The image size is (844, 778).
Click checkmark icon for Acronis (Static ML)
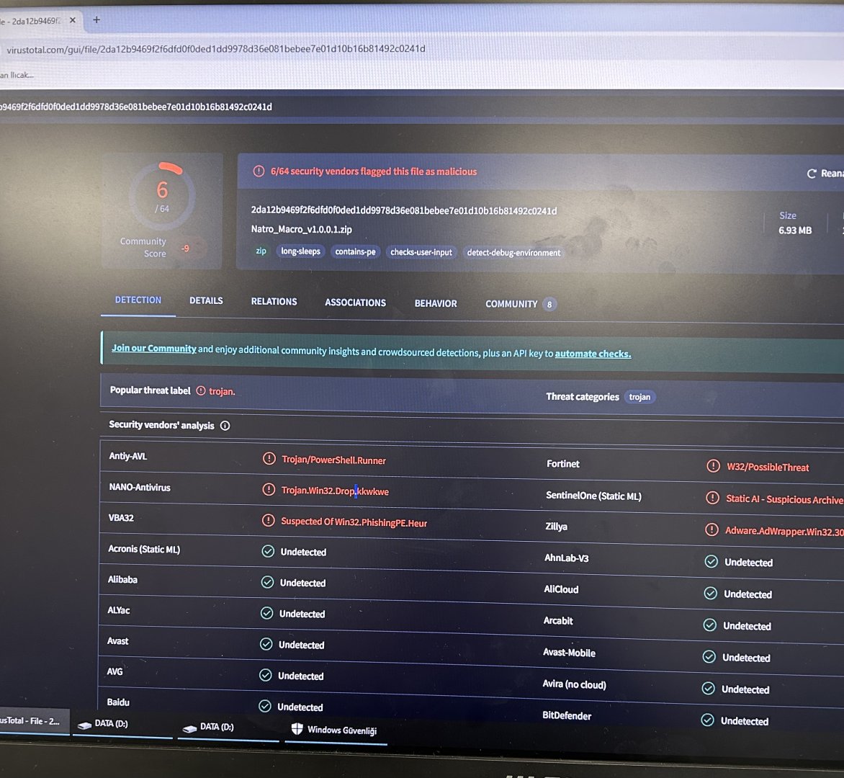pyautogui.click(x=267, y=551)
